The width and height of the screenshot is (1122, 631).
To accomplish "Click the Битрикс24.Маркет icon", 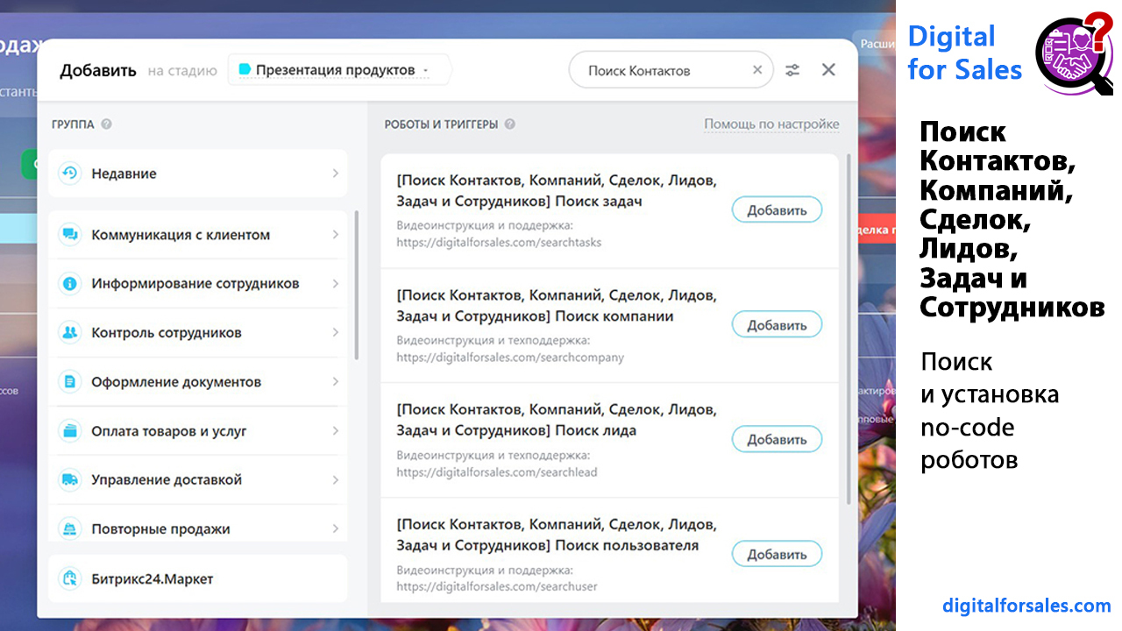I will [69, 578].
